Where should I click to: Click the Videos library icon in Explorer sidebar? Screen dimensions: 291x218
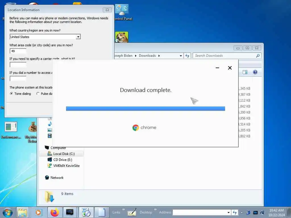tap(49, 136)
